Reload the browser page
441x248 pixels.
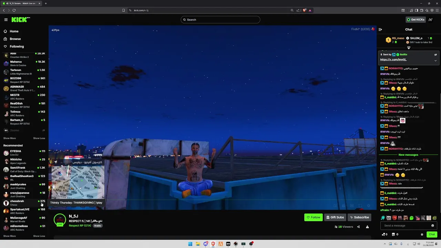tap(14, 10)
